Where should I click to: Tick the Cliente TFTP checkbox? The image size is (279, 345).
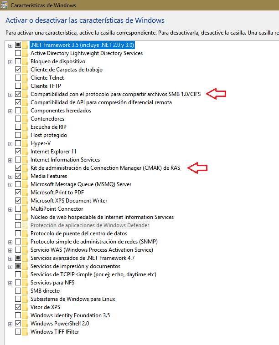pyautogui.click(x=18, y=86)
